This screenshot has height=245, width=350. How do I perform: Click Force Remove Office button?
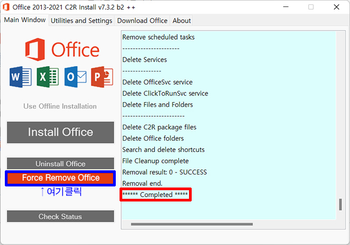[x=60, y=178]
